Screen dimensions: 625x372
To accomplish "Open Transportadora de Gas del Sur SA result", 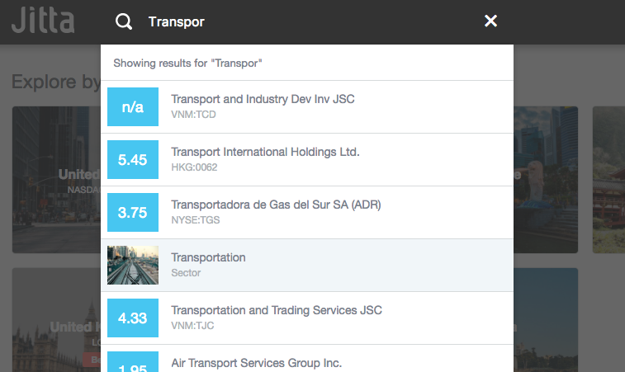I will click(276, 205).
